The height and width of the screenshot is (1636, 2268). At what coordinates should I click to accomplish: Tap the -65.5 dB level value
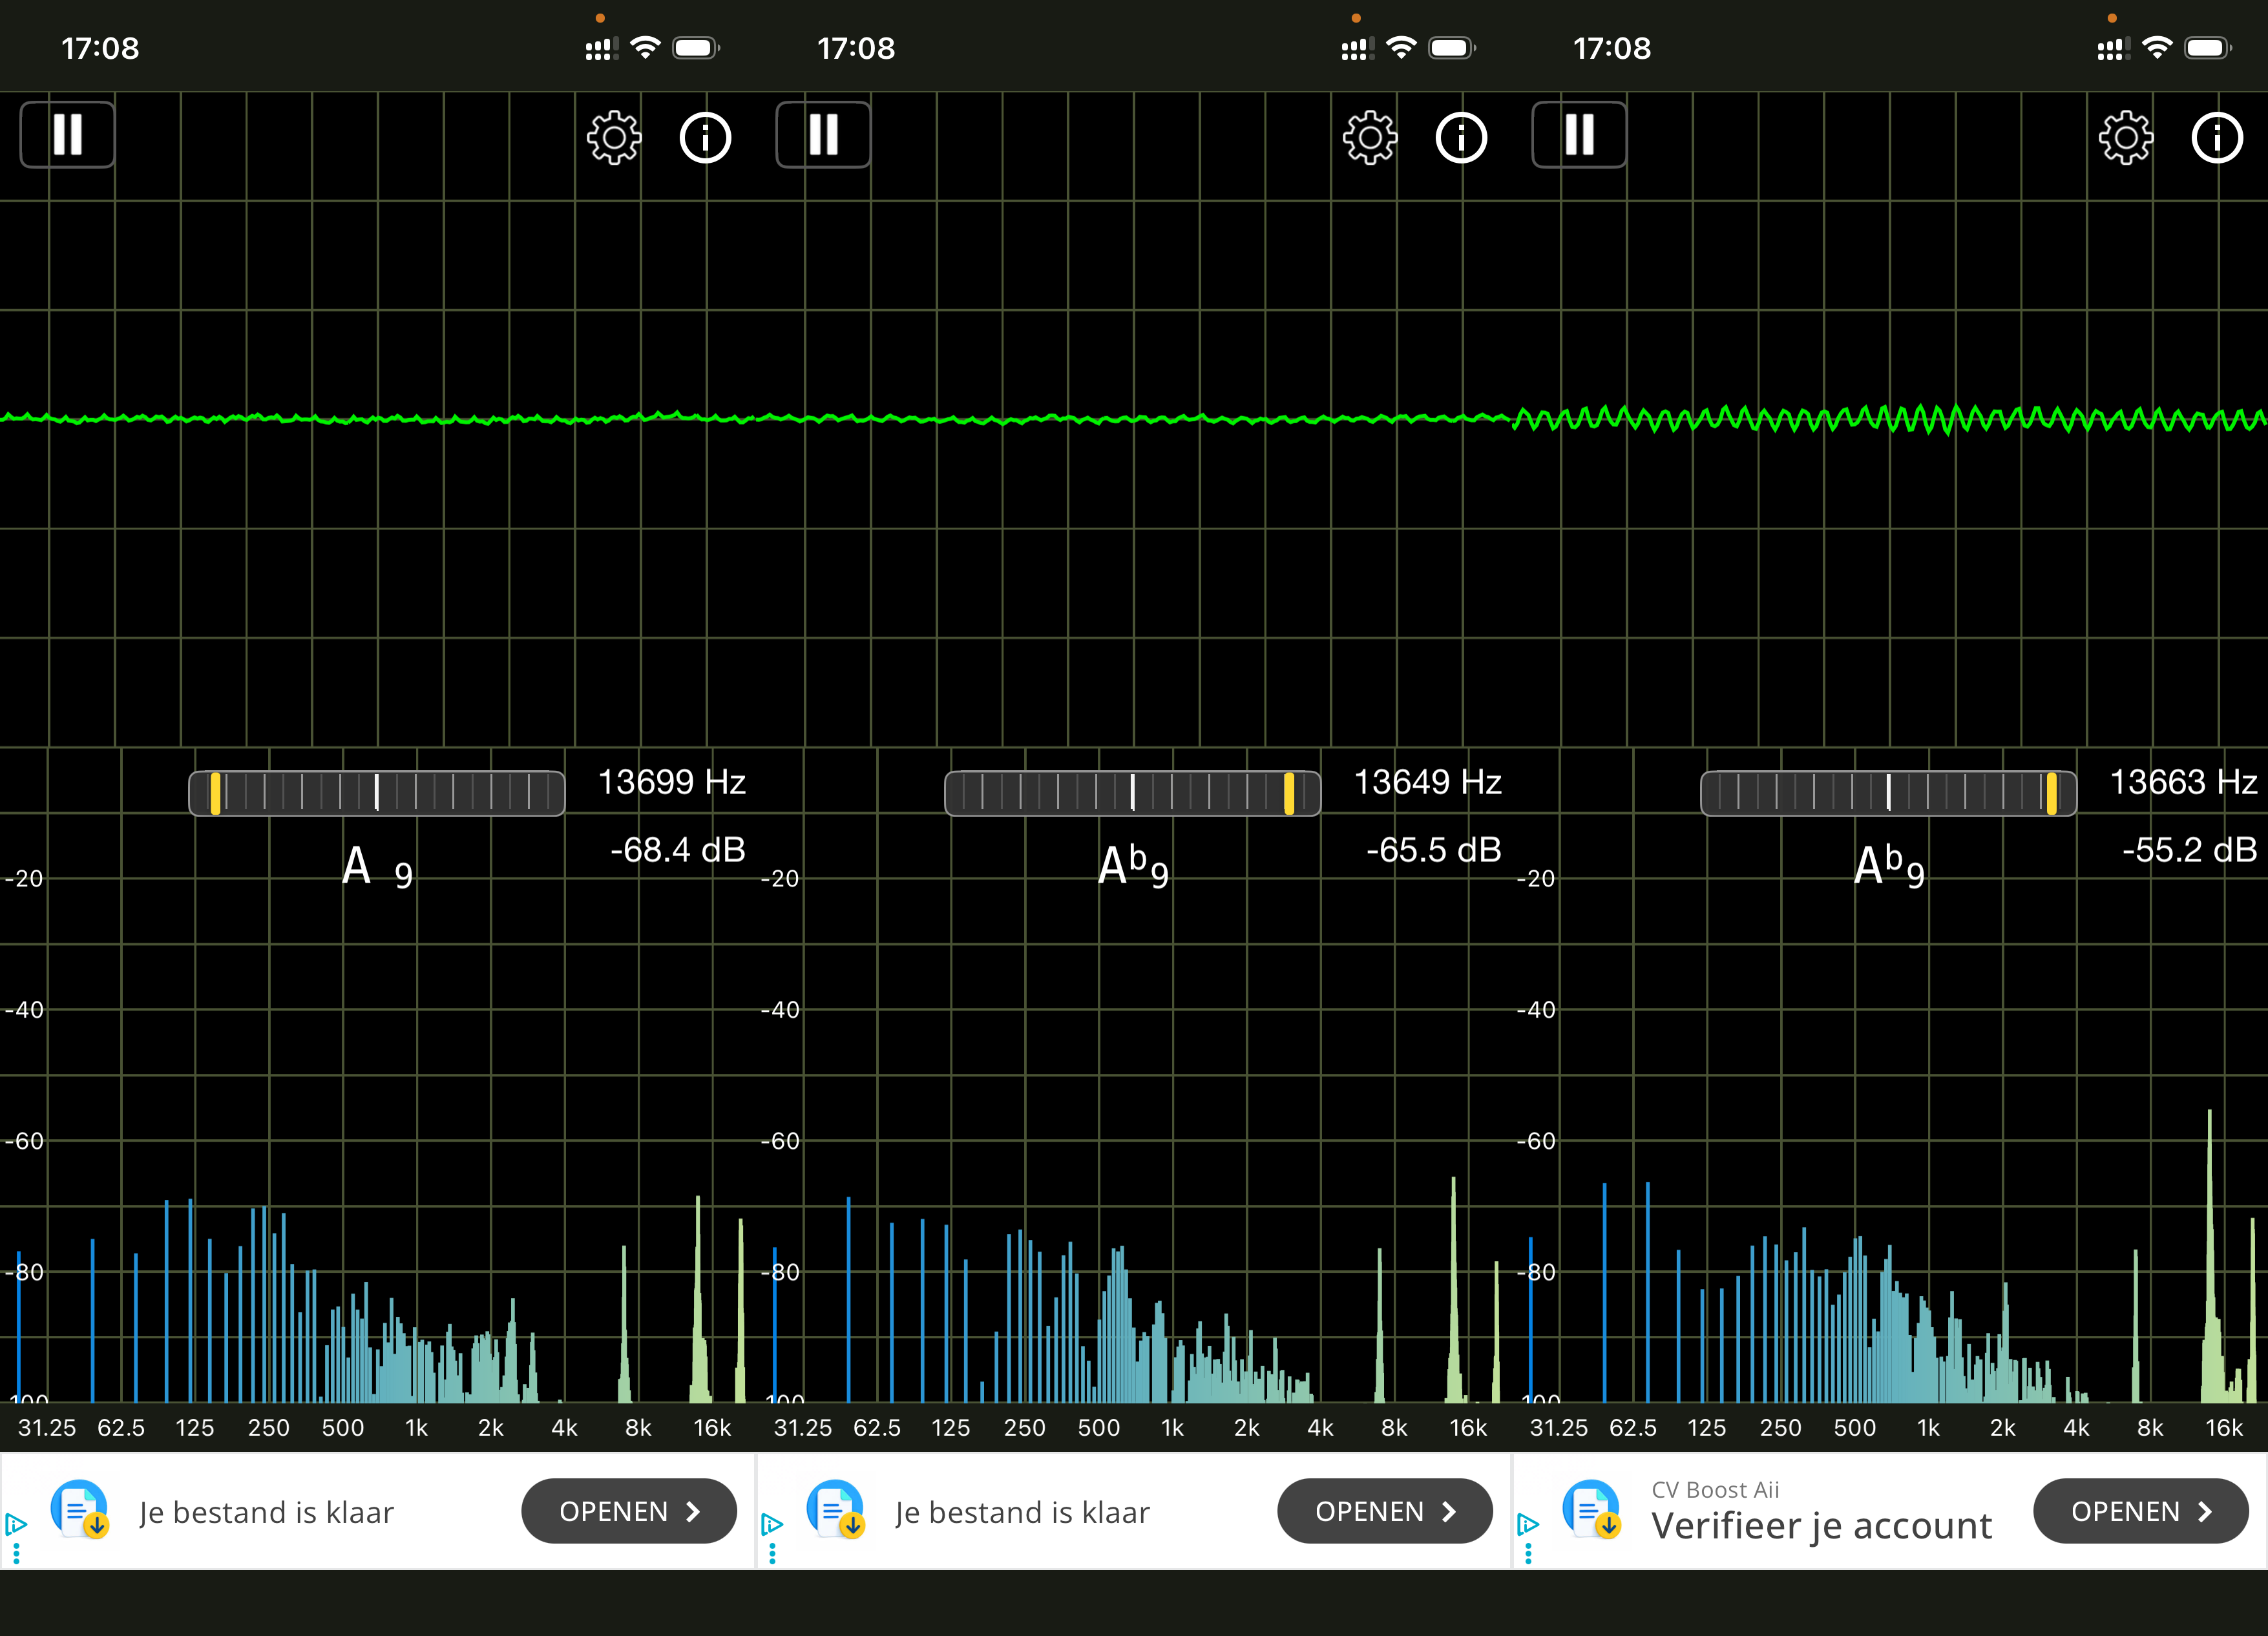click(x=1434, y=850)
